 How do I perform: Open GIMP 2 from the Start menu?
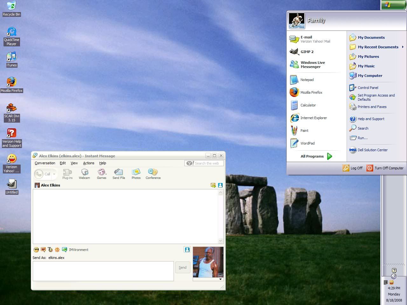click(307, 52)
